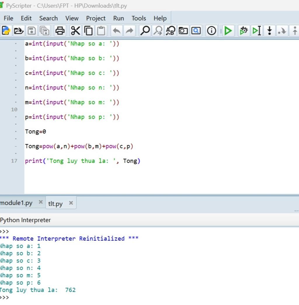
Task: Close the module1.py tab
Action: pos(41,202)
